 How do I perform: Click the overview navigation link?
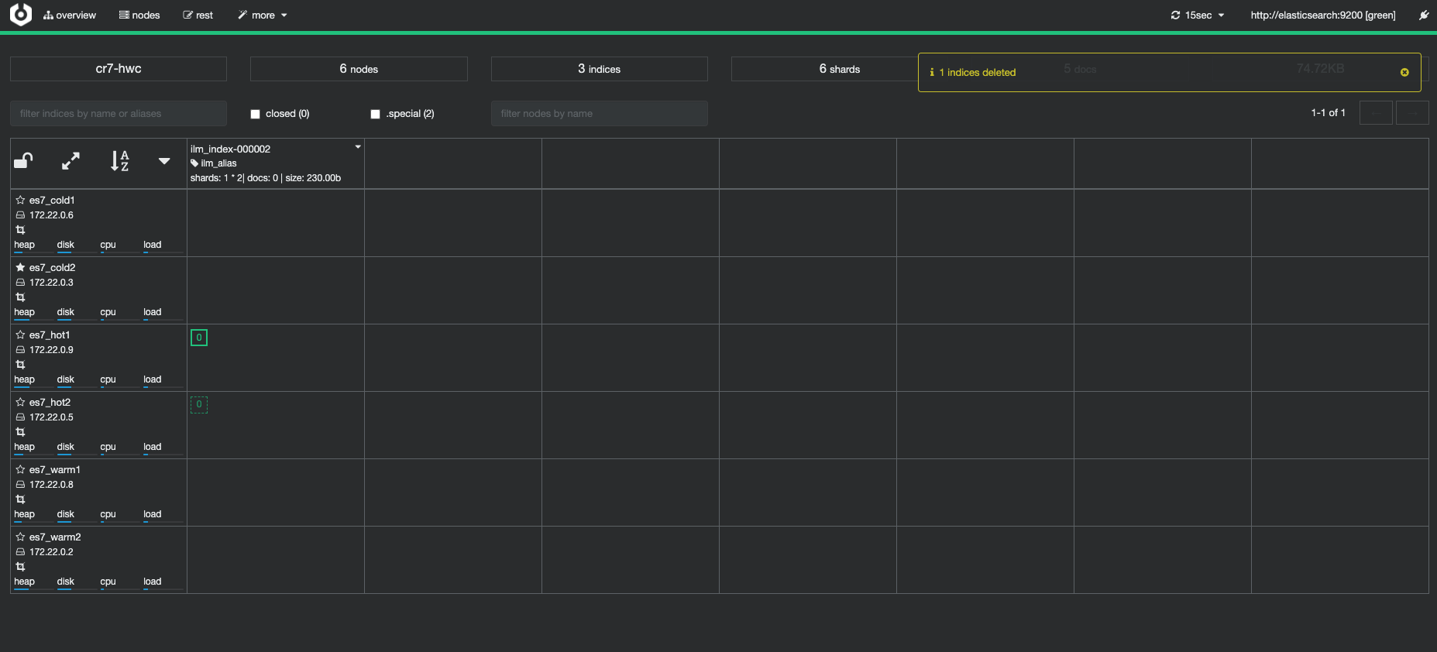(70, 15)
